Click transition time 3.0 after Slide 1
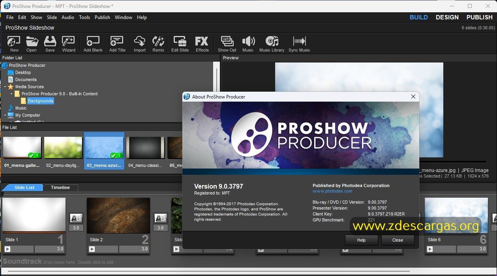 (76, 228)
